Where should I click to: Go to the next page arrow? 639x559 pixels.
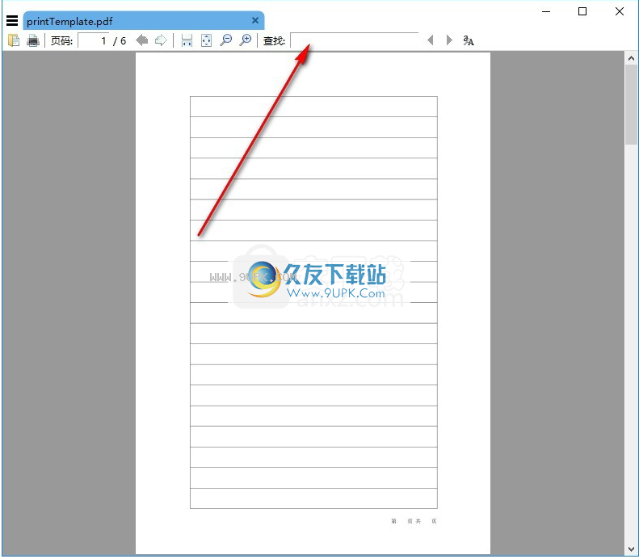(161, 40)
